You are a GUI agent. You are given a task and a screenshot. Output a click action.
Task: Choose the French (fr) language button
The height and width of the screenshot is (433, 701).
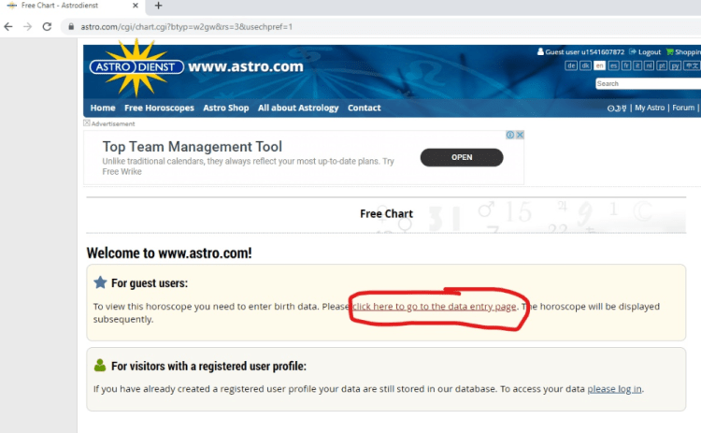(x=625, y=65)
